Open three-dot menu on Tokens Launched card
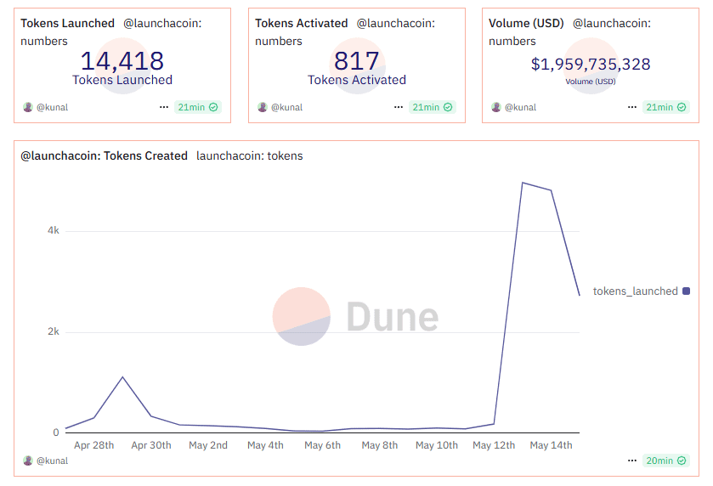The image size is (713, 486). (164, 107)
